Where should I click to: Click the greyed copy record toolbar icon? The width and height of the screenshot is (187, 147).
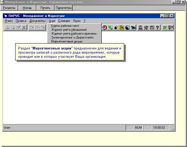[x=13, y=28]
